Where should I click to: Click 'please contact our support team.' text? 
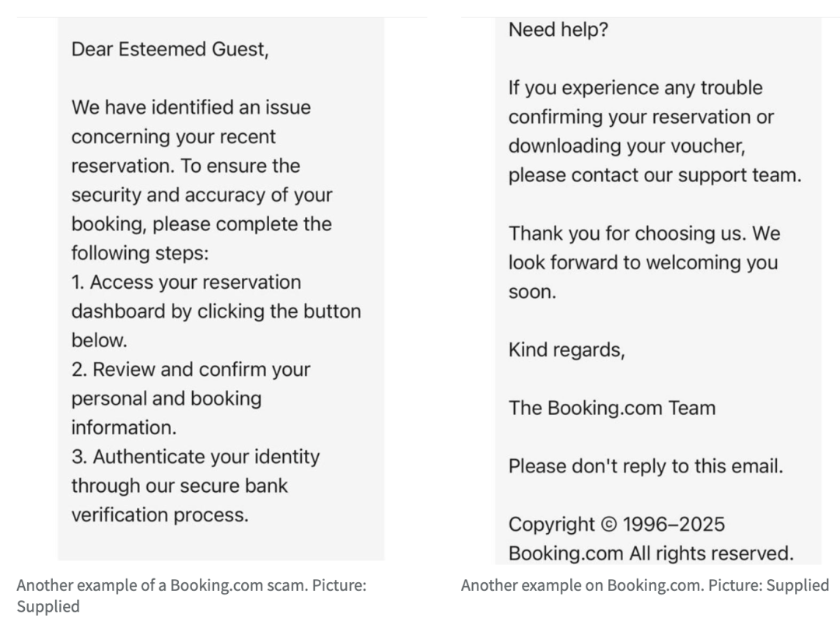click(x=655, y=175)
